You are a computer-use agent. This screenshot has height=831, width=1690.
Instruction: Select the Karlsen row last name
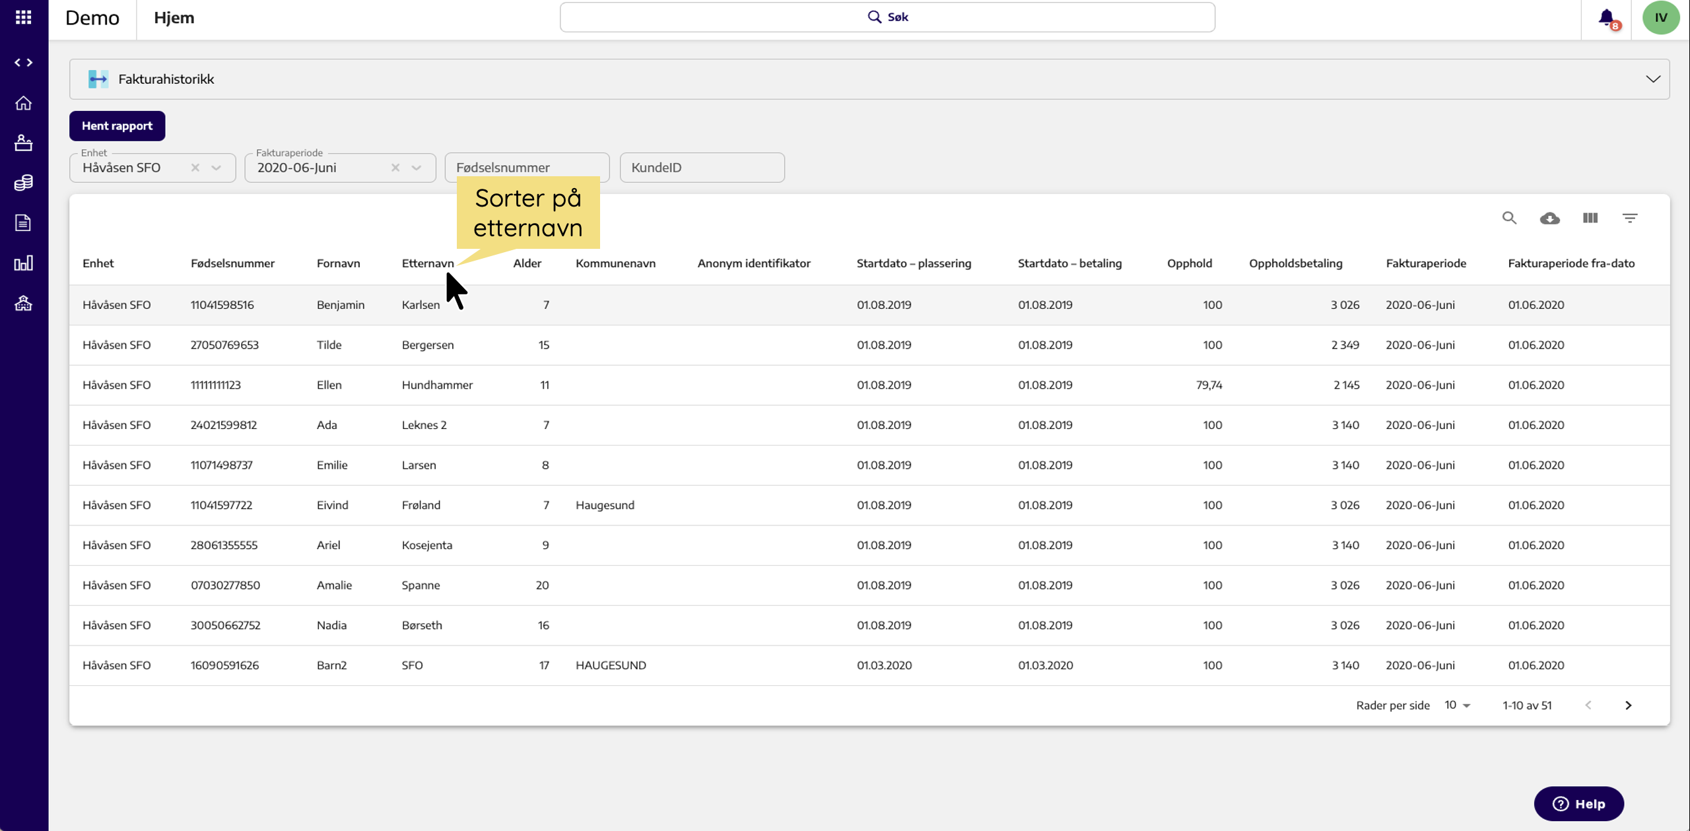click(421, 305)
